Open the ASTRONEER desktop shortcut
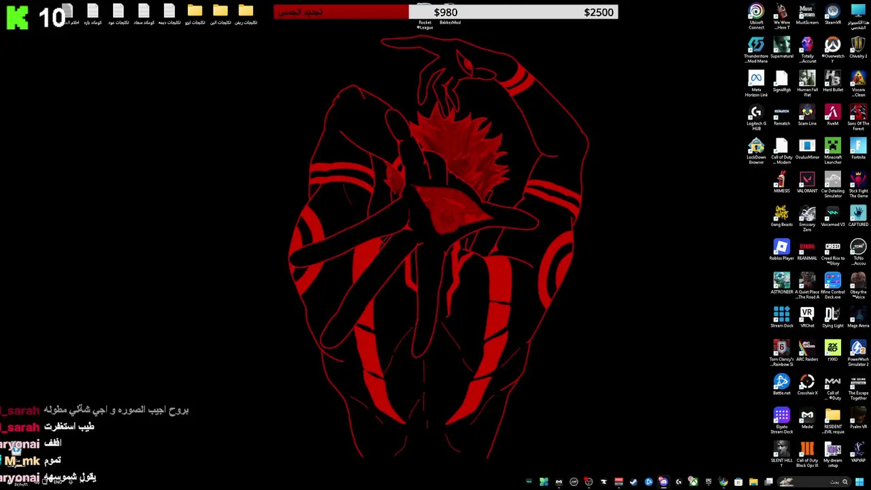The height and width of the screenshot is (490, 871). tap(782, 284)
